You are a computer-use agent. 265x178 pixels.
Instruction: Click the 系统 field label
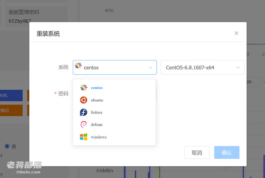click(63, 67)
